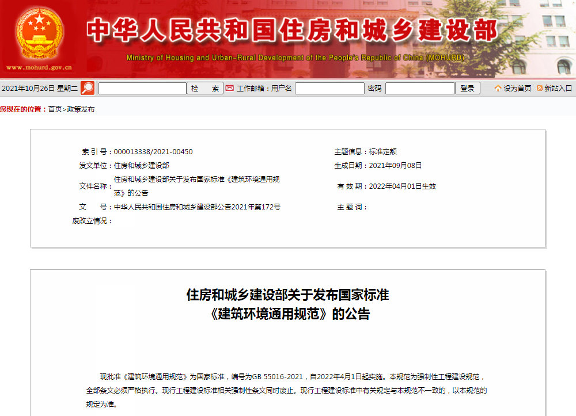Click the announcement heading 《建筑环境通用规范》的公告
The height and width of the screenshot is (416, 576).
[x=289, y=314]
